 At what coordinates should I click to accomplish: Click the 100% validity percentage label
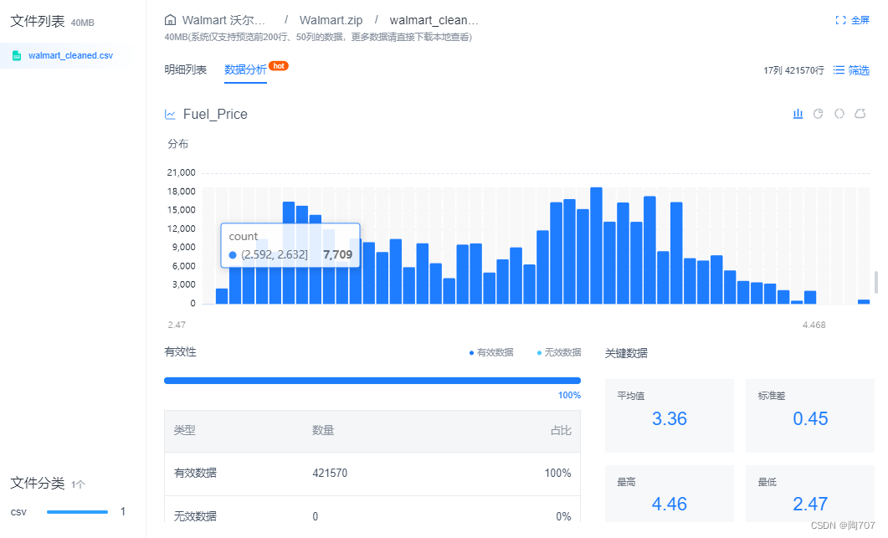569,395
